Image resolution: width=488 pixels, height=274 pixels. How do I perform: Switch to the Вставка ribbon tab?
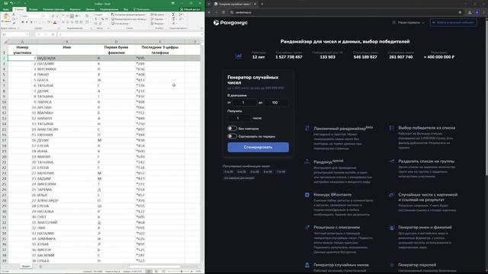click(34, 9)
